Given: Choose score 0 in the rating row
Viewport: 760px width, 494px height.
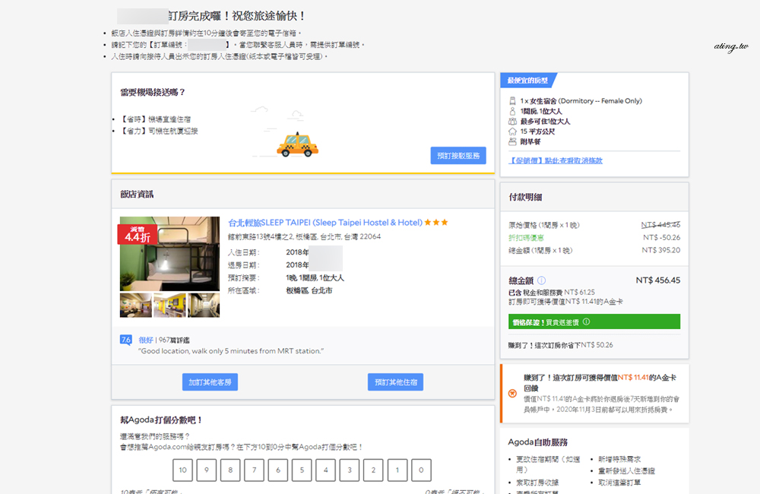Looking at the screenshot, I should click(421, 470).
